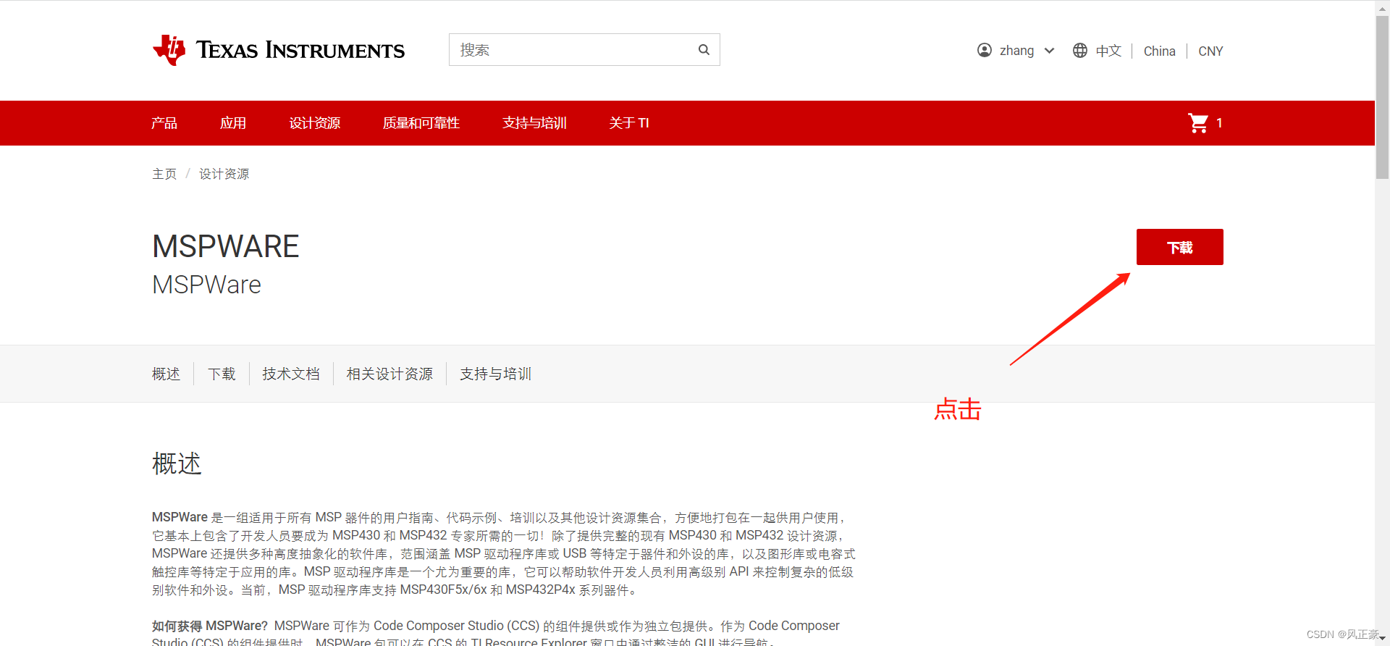Switch to the 支持与培训 section tab

pos(496,374)
